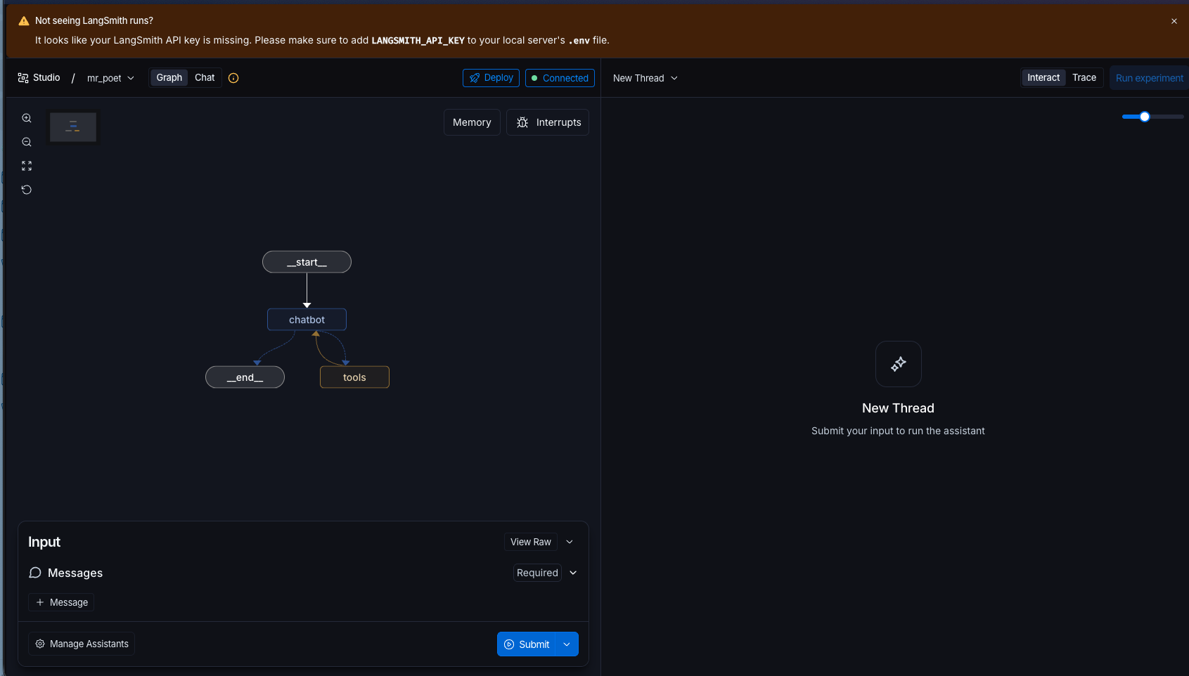Open the Interrupts settings
1189x676 pixels.
(x=548, y=122)
